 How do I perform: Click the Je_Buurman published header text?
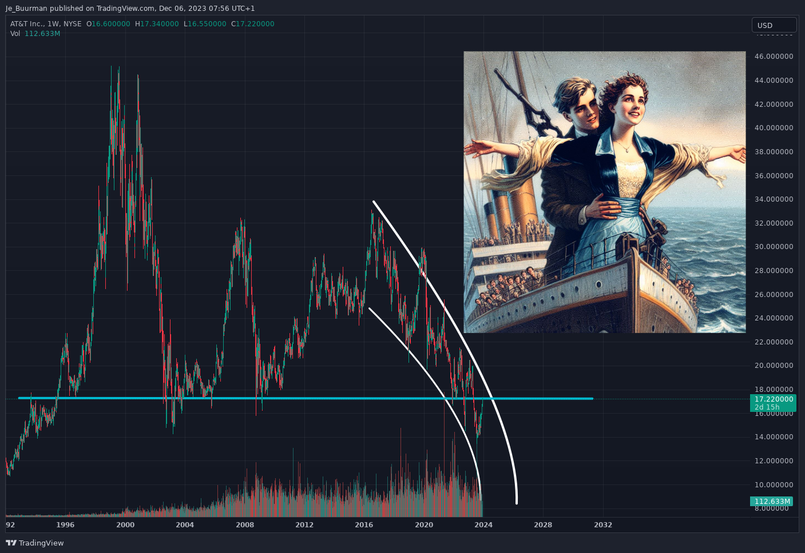[x=130, y=9]
